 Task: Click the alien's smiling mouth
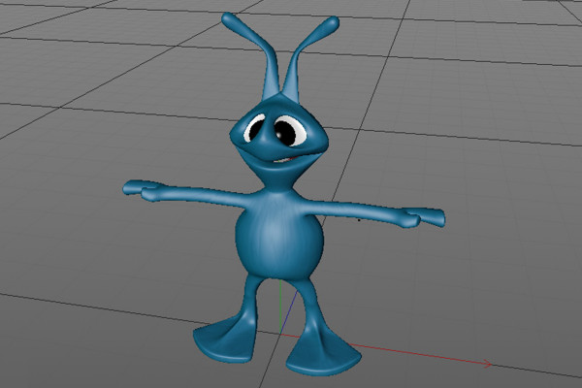pos(286,160)
